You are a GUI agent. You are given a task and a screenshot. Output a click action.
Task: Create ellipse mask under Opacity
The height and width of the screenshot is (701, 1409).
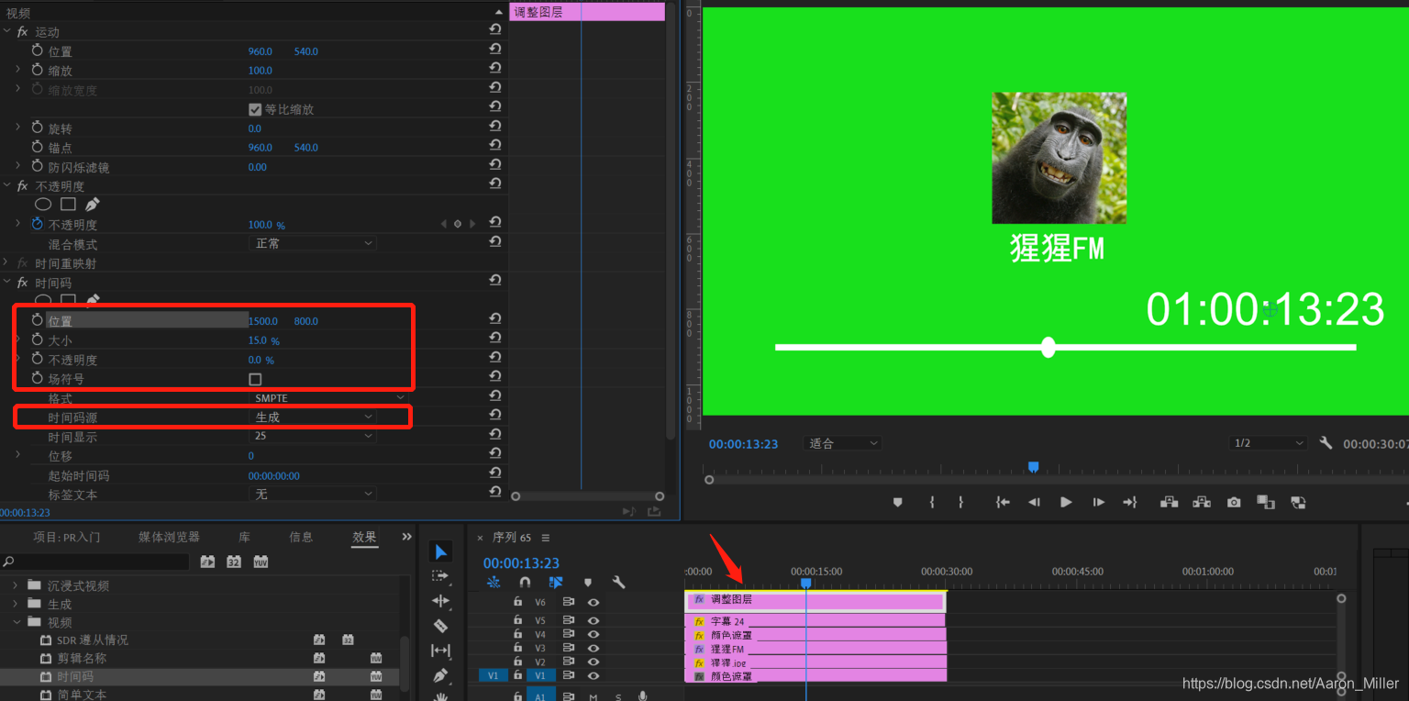[43, 205]
